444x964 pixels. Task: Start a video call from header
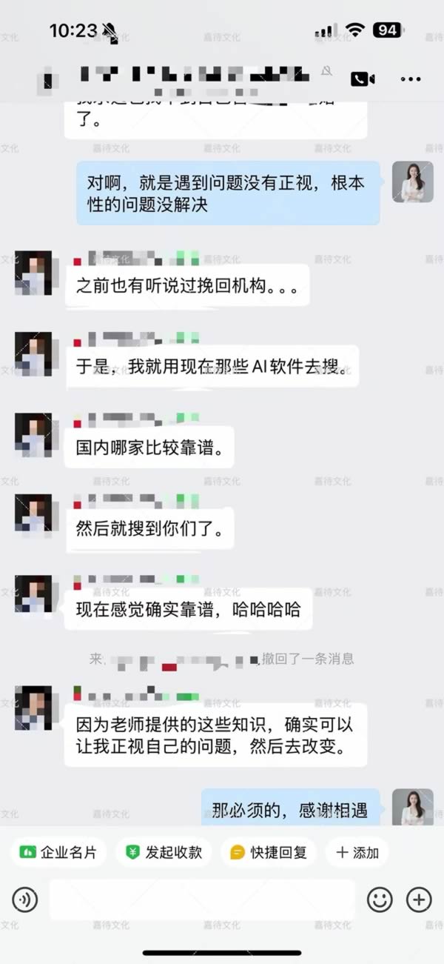pyautogui.click(x=363, y=79)
